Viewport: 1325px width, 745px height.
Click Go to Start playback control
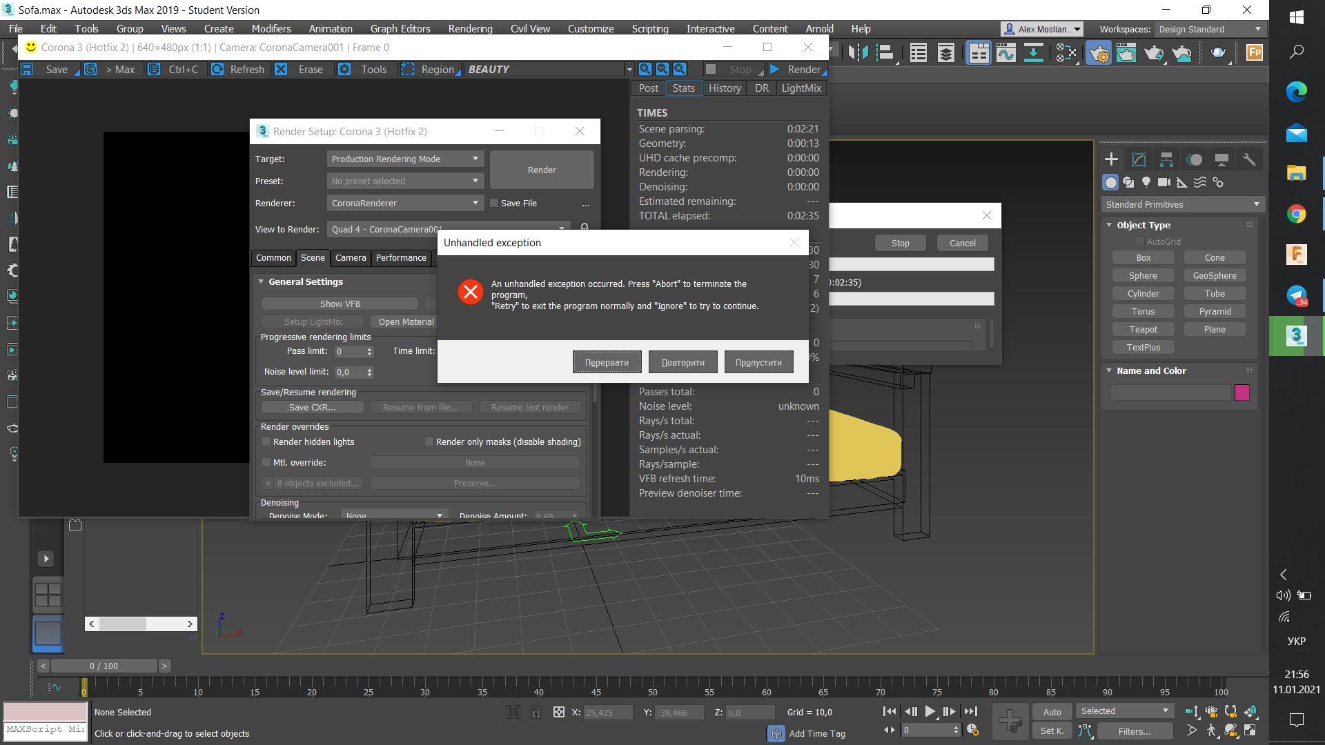[x=890, y=711]
